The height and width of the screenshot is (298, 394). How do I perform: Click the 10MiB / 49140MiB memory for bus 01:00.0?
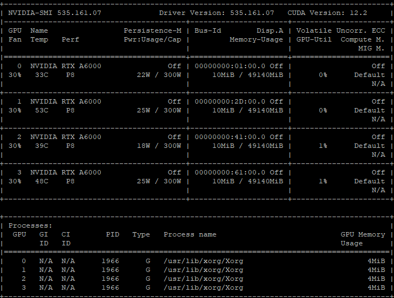point(248,75)
